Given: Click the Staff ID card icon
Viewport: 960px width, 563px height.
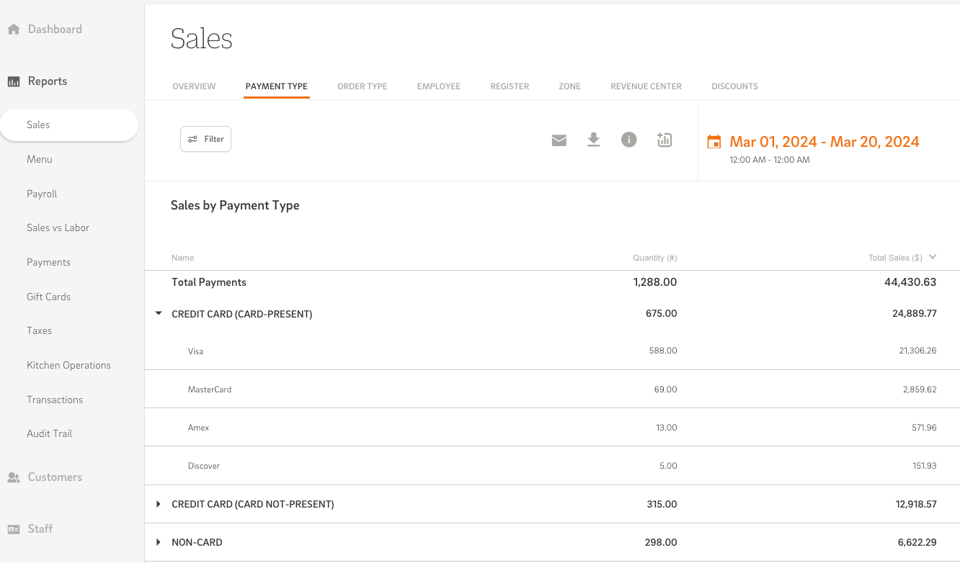Looking at the screenshot, I should click(x=14, y=529).
